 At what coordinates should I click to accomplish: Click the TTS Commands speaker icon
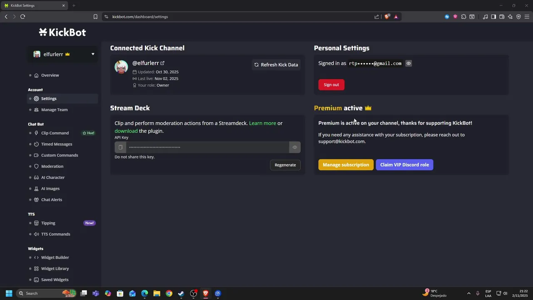36,234
